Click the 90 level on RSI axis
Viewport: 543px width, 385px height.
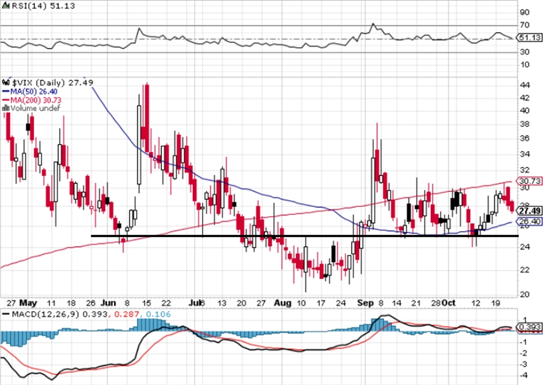(525, 12)
